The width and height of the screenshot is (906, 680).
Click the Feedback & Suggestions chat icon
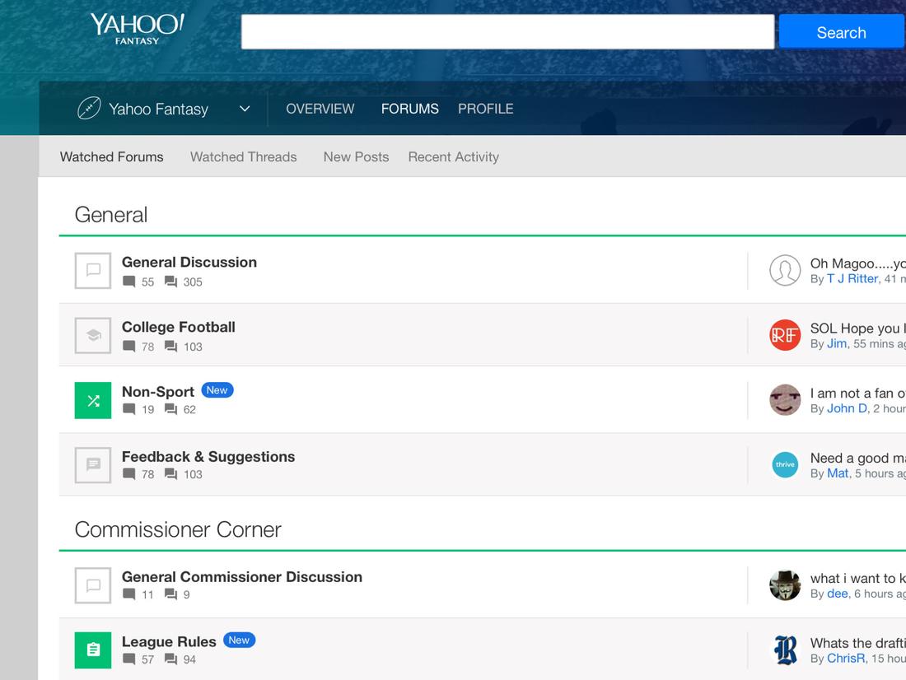point(92,464)
